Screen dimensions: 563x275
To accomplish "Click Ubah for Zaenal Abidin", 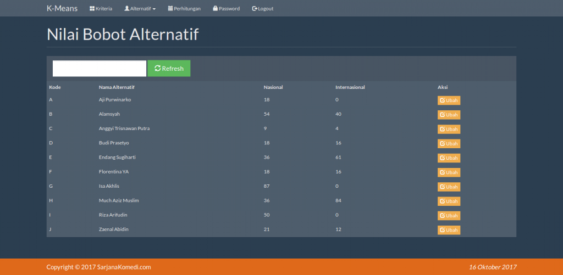I will [449, 230].
